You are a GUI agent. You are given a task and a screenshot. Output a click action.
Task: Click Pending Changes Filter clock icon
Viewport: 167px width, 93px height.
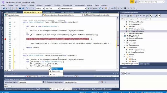coord(136,16)
